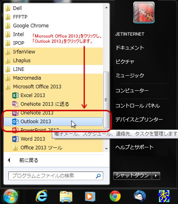This screenshot has width=178, height=204.
Task: Open Windows Media Player taskbar icon
Action: click(x=90, y=196)
